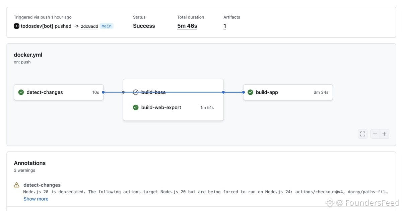Viewport: 402px width, 211px height.
Task: Click the warning triangle icon beside detect-changes annotation
Action: (17, 185)
